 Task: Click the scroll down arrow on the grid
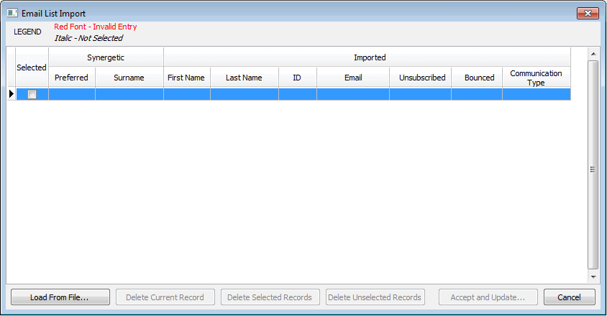pos(593,277)
